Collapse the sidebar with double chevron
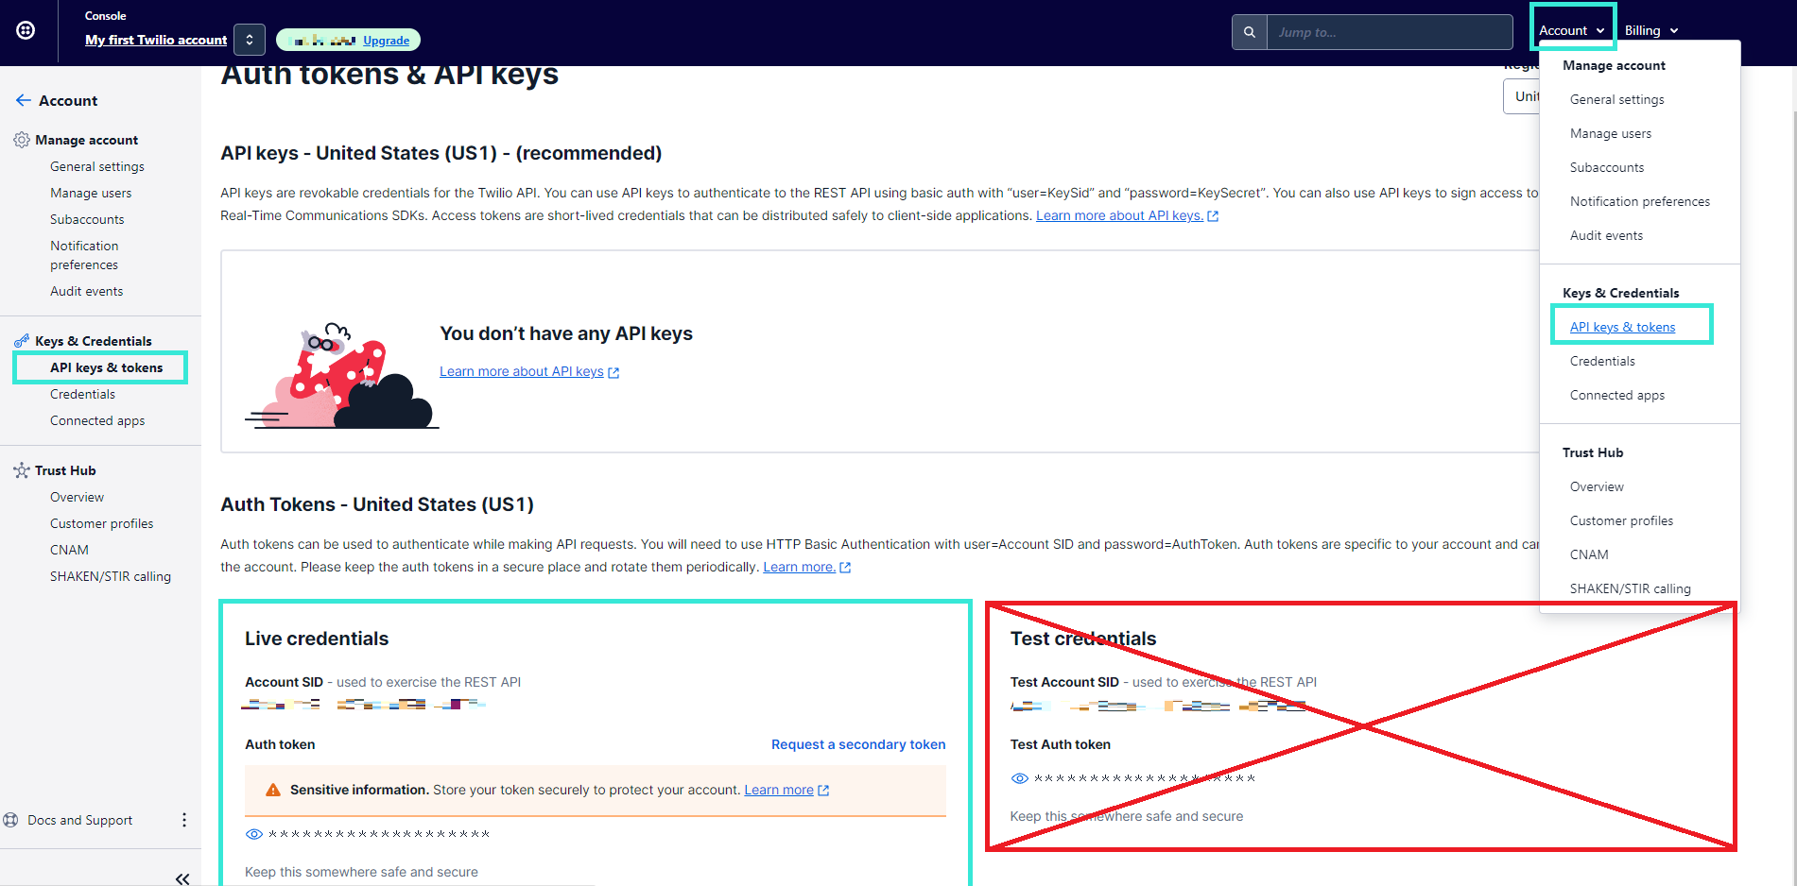This screenshot has width=1797, height=886. click(182, 878)
